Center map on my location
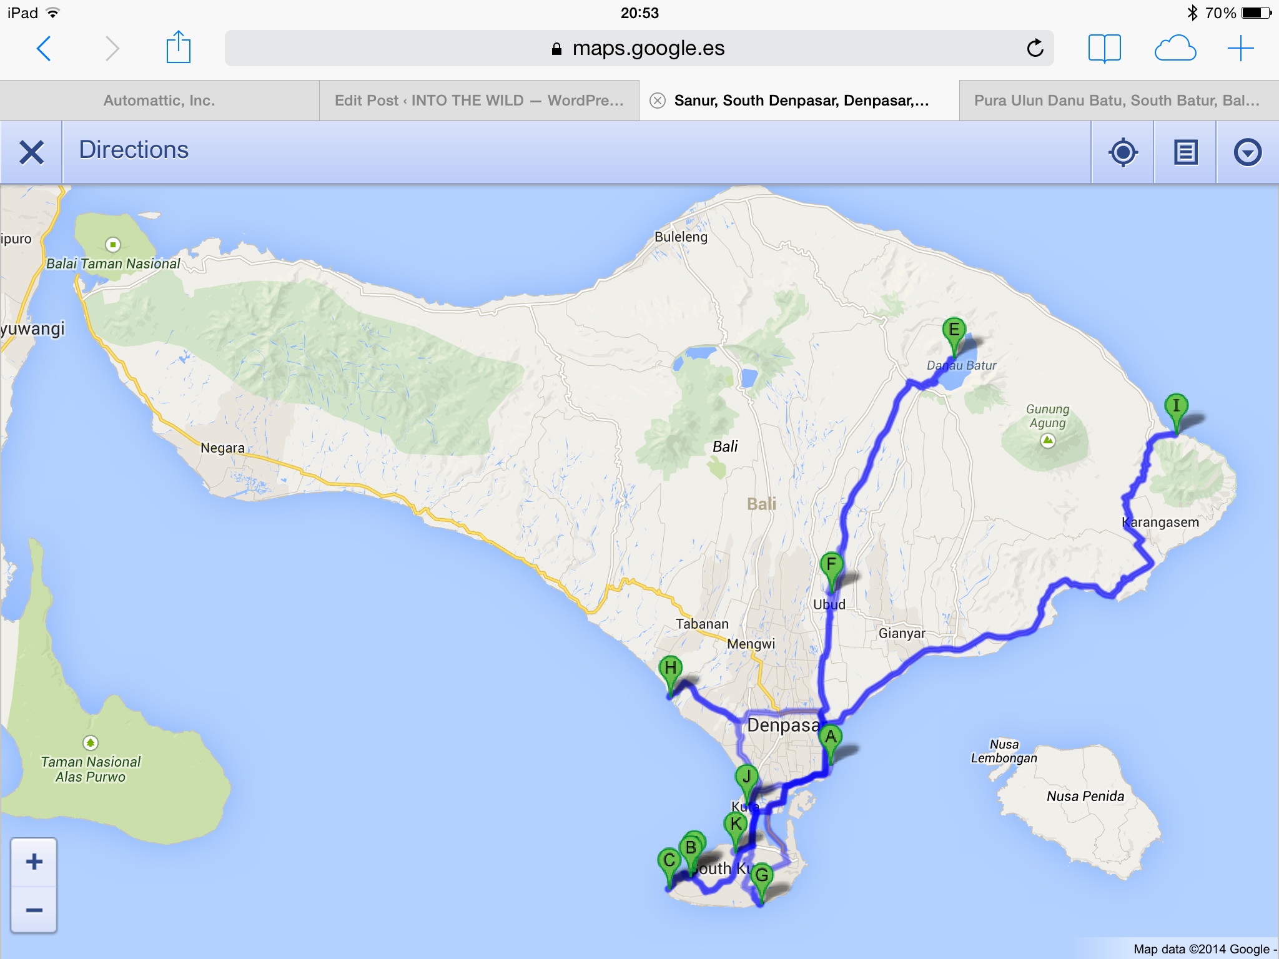 coord(1123,152)
